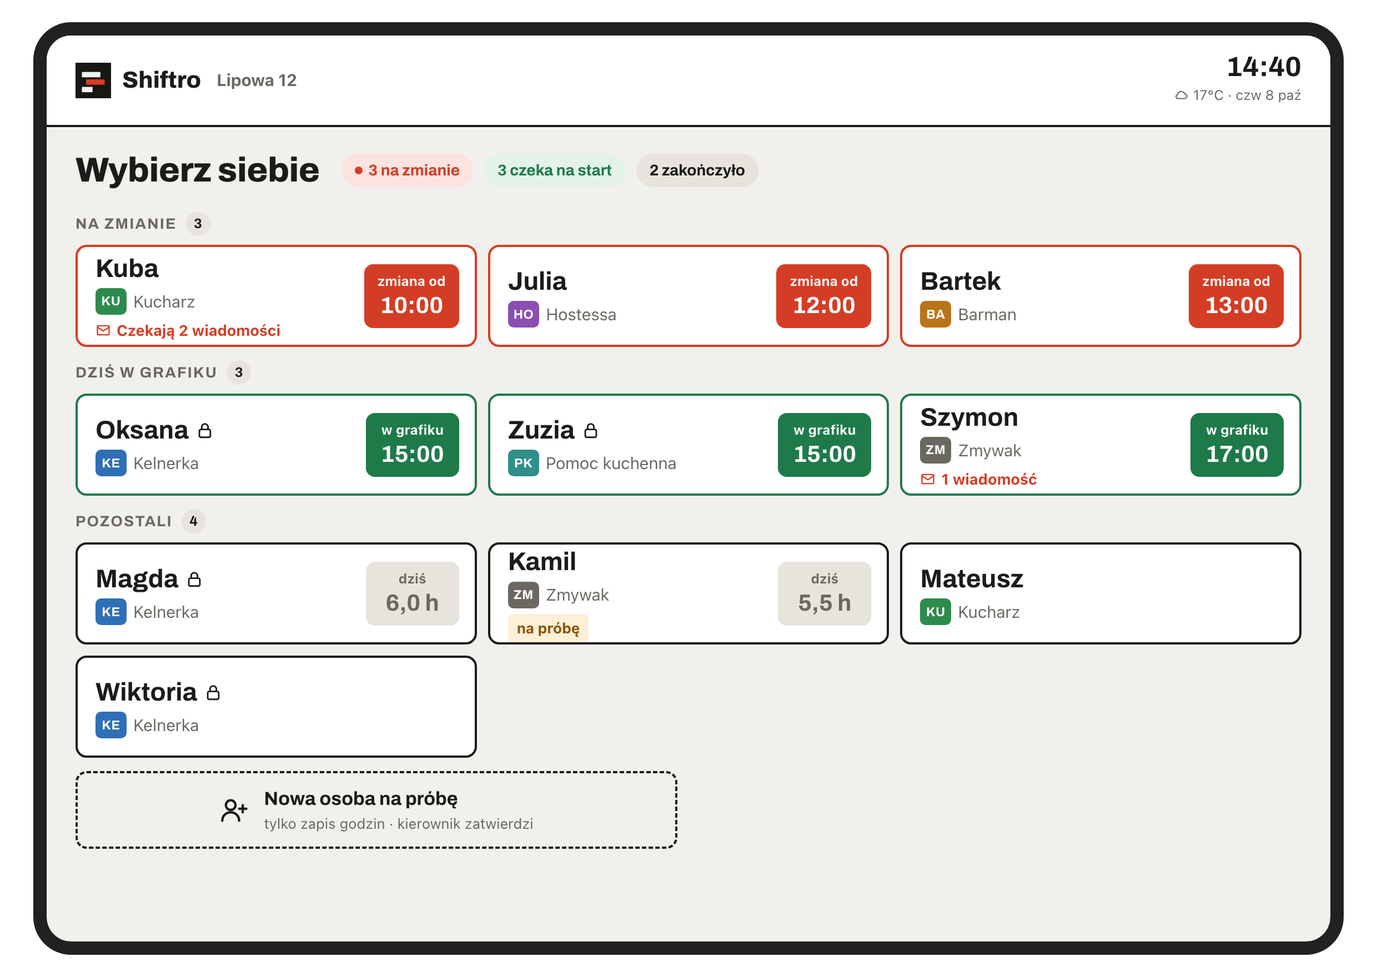Image resolution: width=1377 pixels, height=977 pixels.
Task: Click the add-person icon for new trial worker
Action: [233, 810]
